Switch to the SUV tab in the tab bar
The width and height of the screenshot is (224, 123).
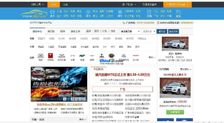coord(63,31)
